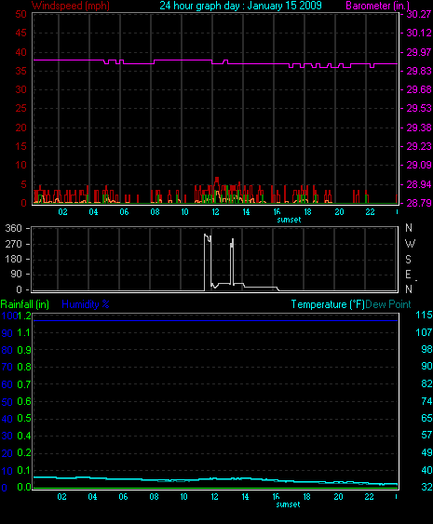
Task: Click the blue humidity line near top
Action: pos(216,320)
